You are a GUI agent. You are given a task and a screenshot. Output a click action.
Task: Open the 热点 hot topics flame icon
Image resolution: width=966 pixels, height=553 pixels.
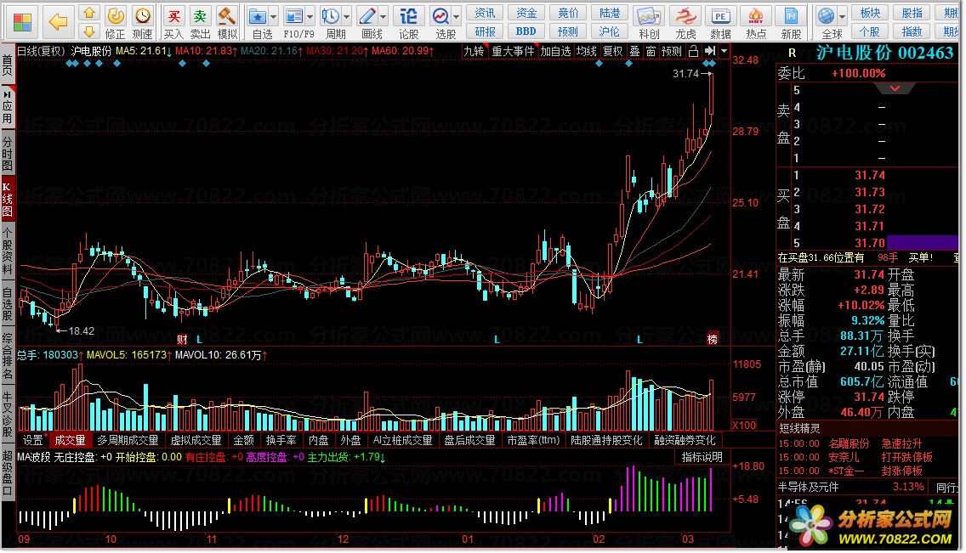click(x=756, y=23)
